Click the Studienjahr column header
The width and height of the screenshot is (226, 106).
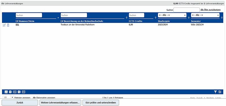164,21
